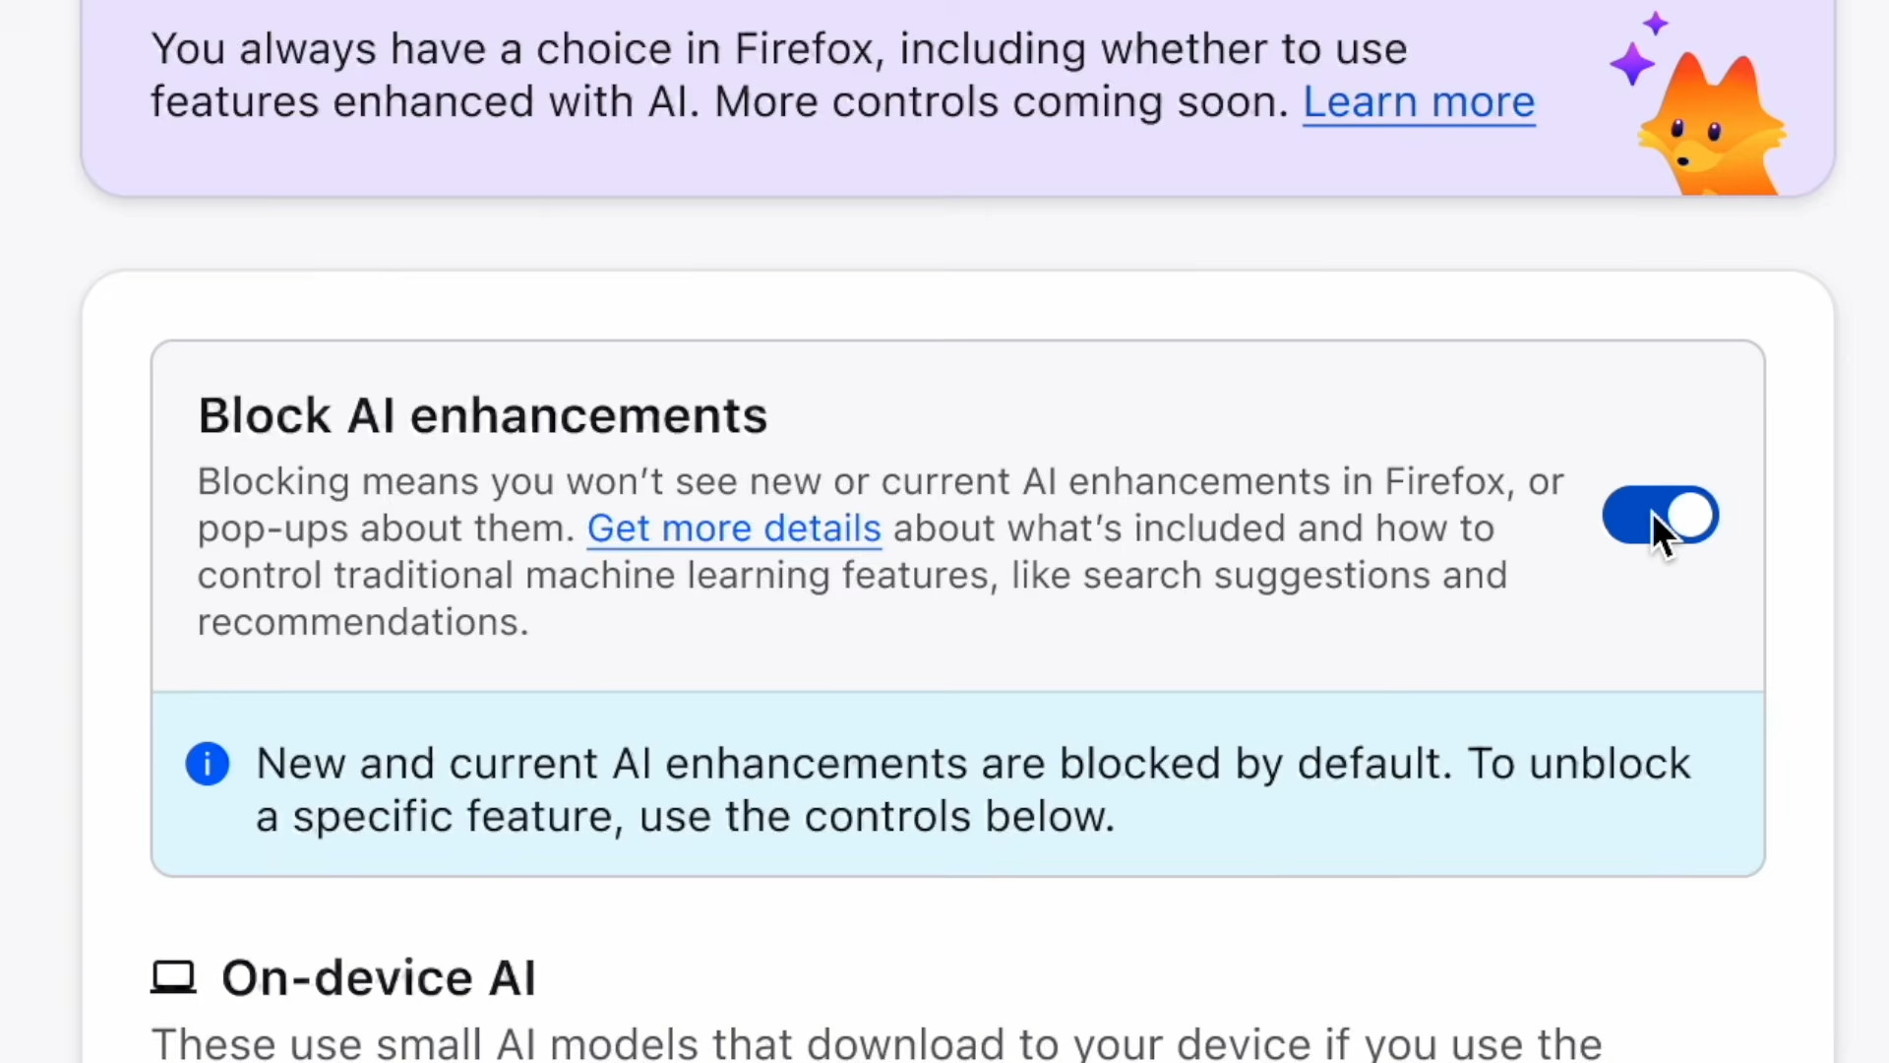The width and height of the screenshot is (1889, 1063).
Task: Click the laptop icon beside On-device AI
Action: click(x=174, y=975)
